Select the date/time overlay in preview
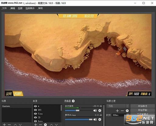 [x=78, y=16]
